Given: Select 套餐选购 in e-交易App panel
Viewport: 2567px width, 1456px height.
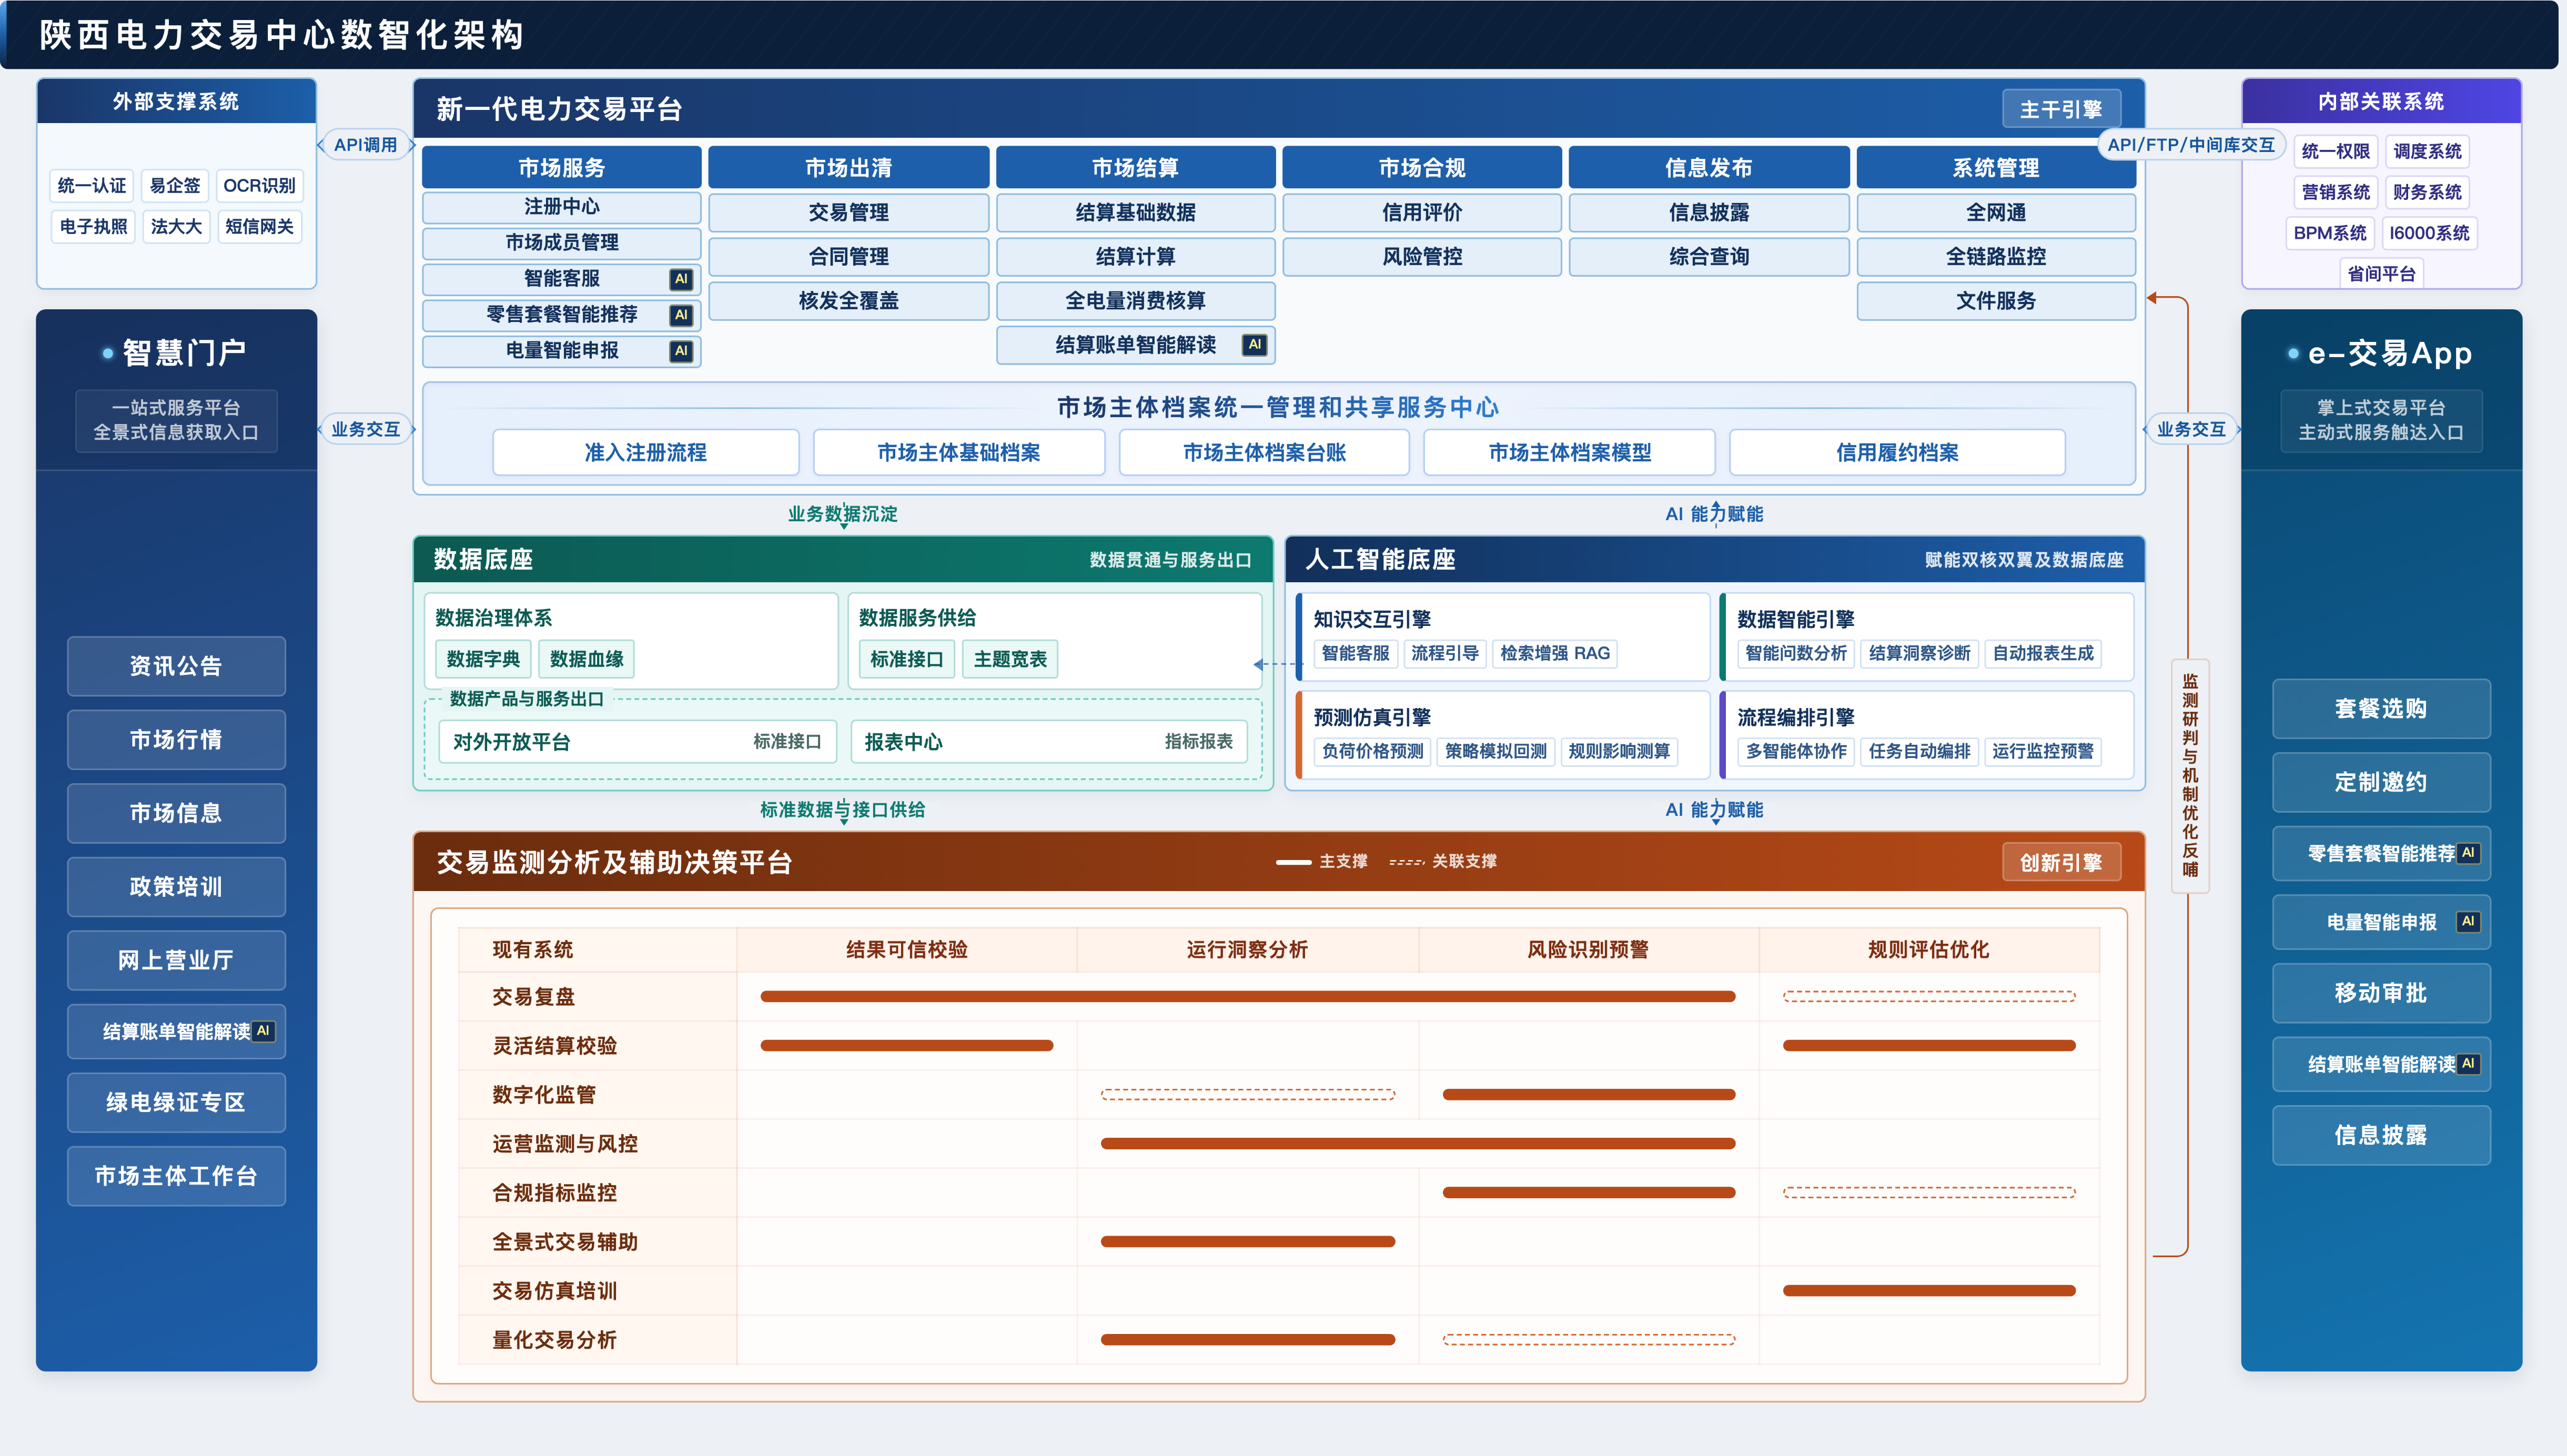Looking at the screenshot, I should click(2381, 709).
